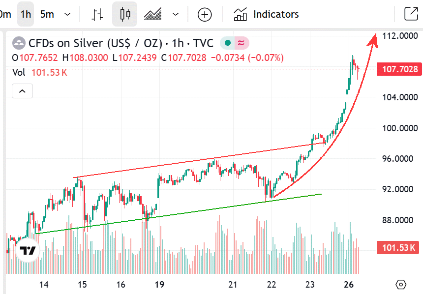Select the Bars chart style icon

(97, 14)
